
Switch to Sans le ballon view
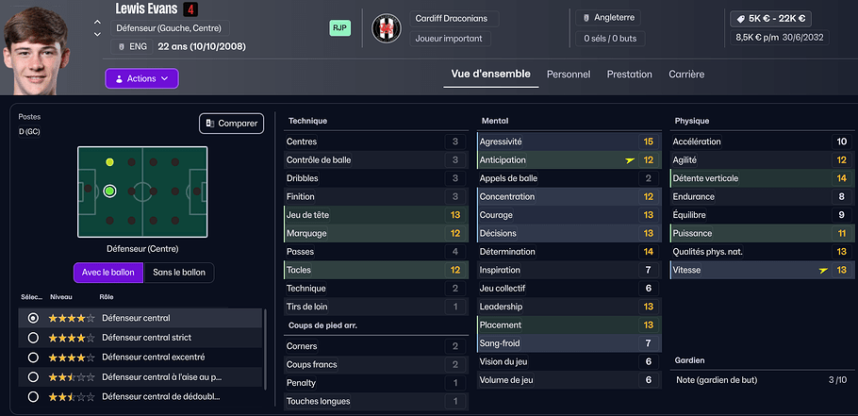179,274
